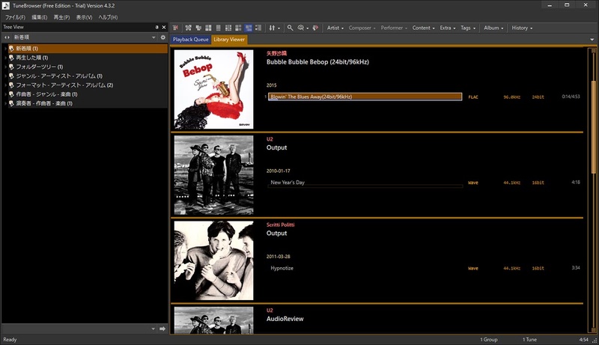Click the red reset-filter icon at the toolbar's left end
Image resolution: width=599 pixels, height=345 pixels.
click(x=176, y=28)
